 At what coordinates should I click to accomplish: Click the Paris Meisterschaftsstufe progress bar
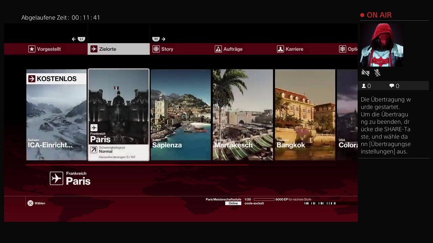point(264,199)
